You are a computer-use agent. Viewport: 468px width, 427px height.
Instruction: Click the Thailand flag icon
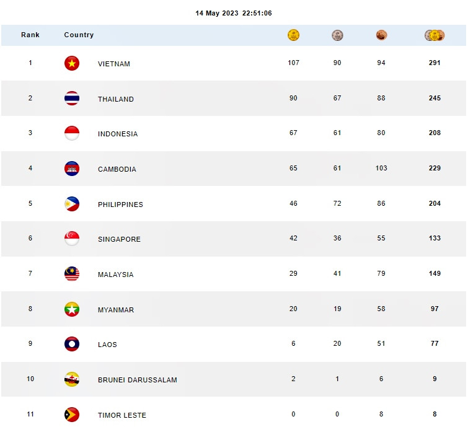[72, 99]
